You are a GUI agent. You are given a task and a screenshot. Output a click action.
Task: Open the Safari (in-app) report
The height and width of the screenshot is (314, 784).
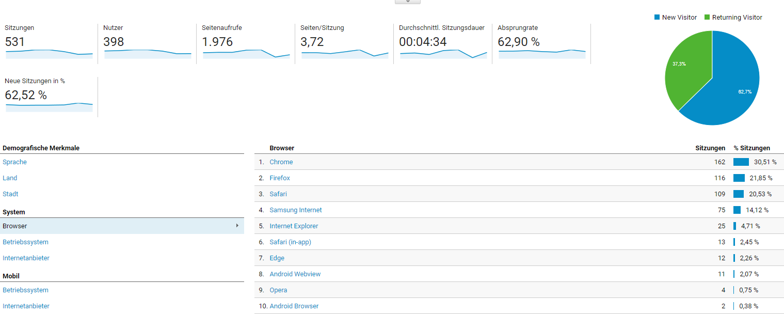[291, 242]
